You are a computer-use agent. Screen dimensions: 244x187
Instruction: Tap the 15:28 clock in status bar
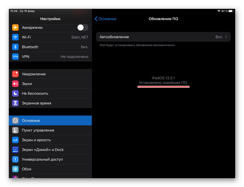14,11
